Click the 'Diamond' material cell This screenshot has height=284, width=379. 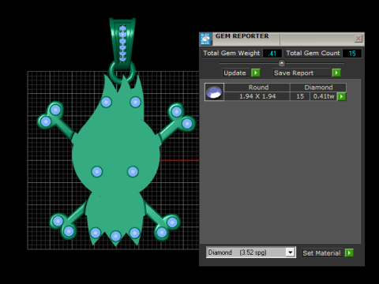(x=318, y=88)
